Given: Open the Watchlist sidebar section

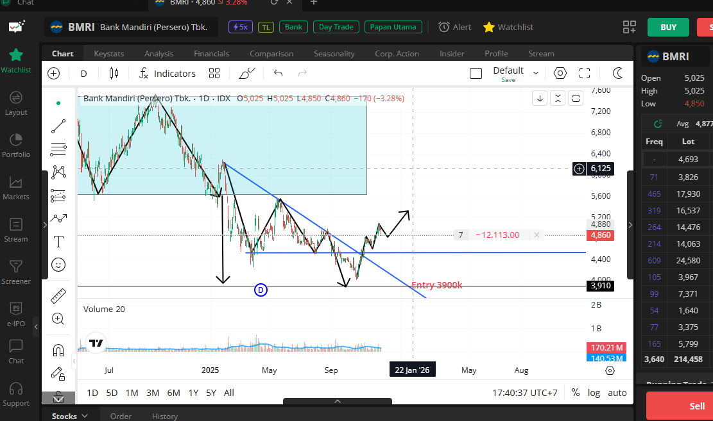Looking at the screenshot, I should (x=16, y=61).
